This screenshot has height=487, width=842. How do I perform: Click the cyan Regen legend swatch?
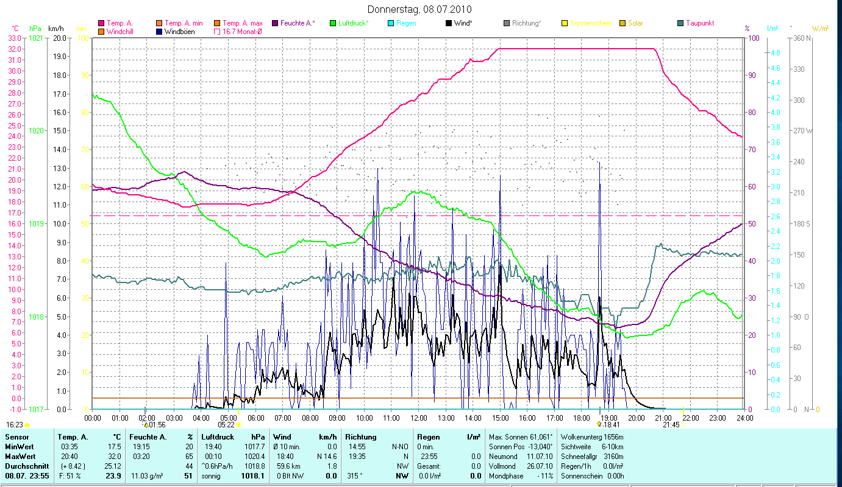click(391, 23)
